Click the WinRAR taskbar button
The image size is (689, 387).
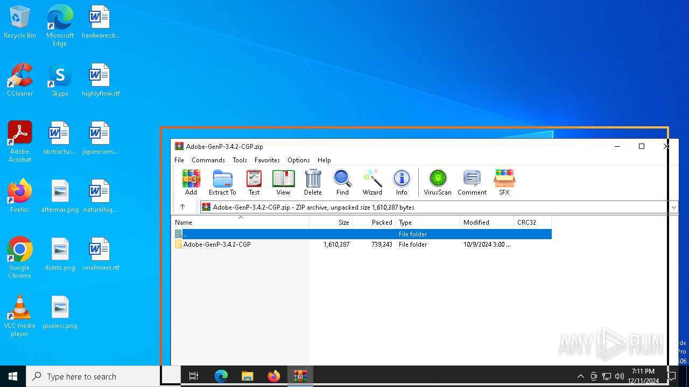[300, 376]
